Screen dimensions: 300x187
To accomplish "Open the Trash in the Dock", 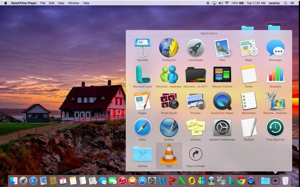I will [x=285, y=181].
